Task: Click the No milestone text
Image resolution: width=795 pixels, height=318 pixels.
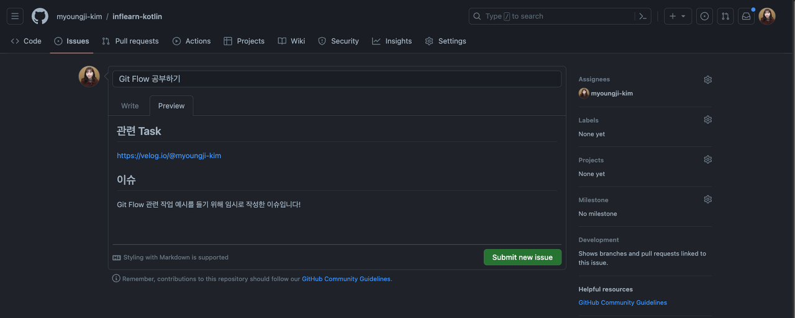Action: point(597,214)
